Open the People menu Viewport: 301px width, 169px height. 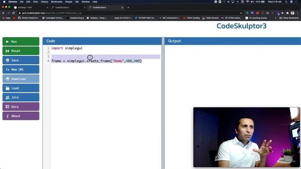click(x=69, y=2)
